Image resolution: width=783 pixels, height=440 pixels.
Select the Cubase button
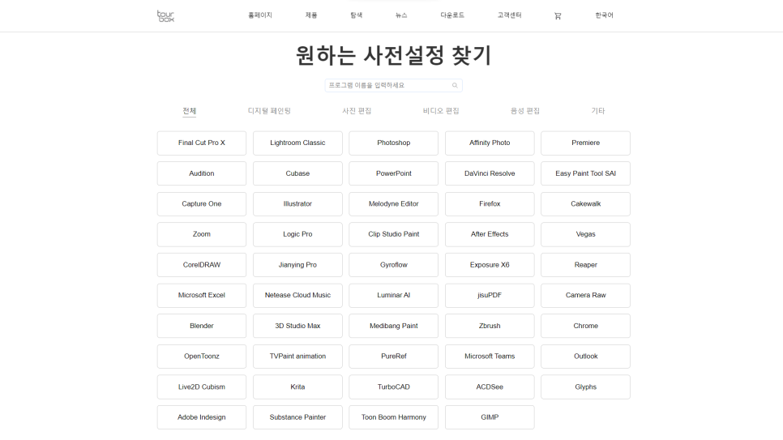(x=297, y=173)
